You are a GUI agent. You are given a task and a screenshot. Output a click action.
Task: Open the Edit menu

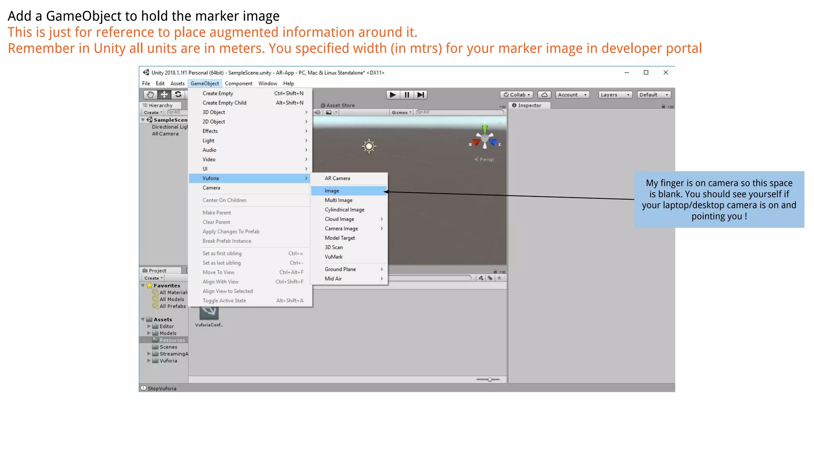pyautogui.click(x=160, y=83)
